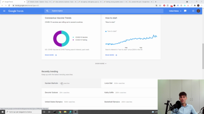The width and height of the screenshot is (204, 114).
Task: Open the Google Trends hamburger menu
Action: coord(4,11)
